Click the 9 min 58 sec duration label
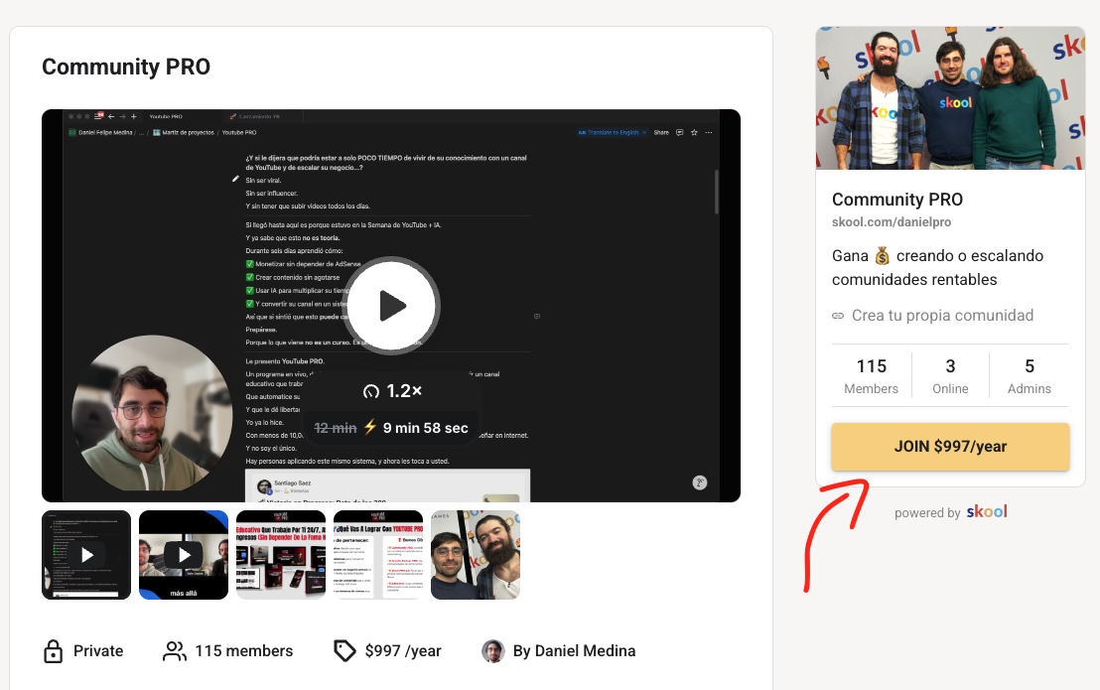The image size is (1100, 690). point(425,428)
